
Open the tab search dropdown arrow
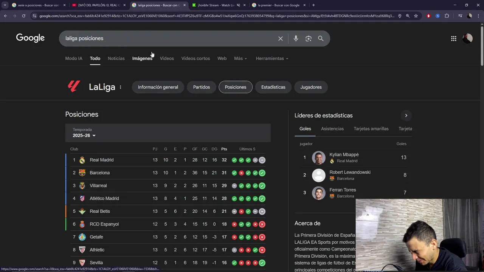pos(5,5)
